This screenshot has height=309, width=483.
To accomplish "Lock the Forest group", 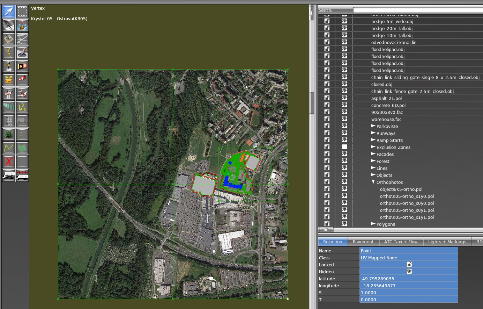I will (327, 161).
